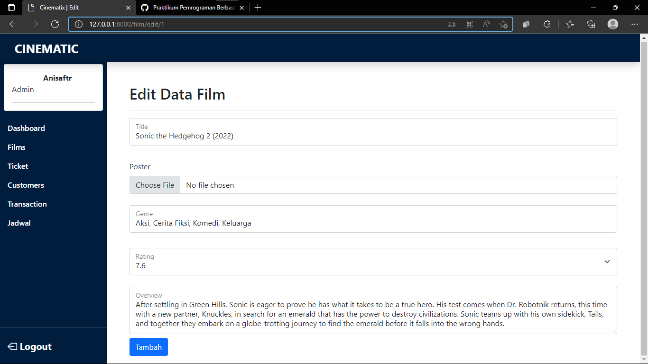Click Choose File to upload a poster

click(155, 185)
